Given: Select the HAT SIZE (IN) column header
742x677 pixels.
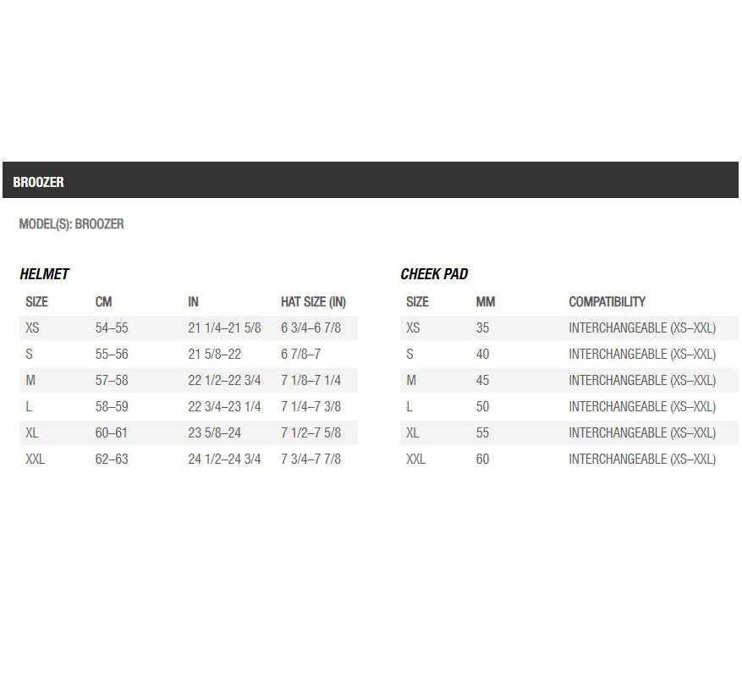Looking at the screenshot, I should click(313, 302).
